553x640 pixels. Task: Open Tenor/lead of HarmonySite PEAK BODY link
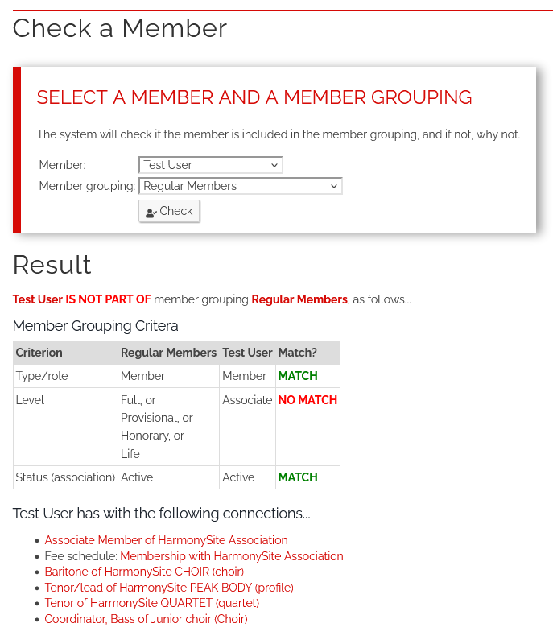169,588
